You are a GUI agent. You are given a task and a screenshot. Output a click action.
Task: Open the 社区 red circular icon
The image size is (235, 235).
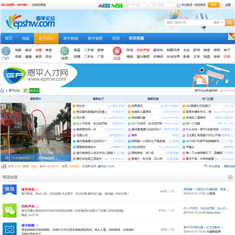(x=117, y=51)
